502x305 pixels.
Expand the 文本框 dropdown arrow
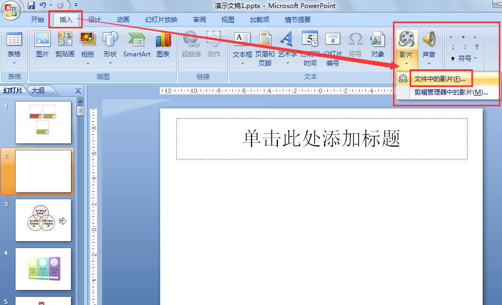(242, 63)
